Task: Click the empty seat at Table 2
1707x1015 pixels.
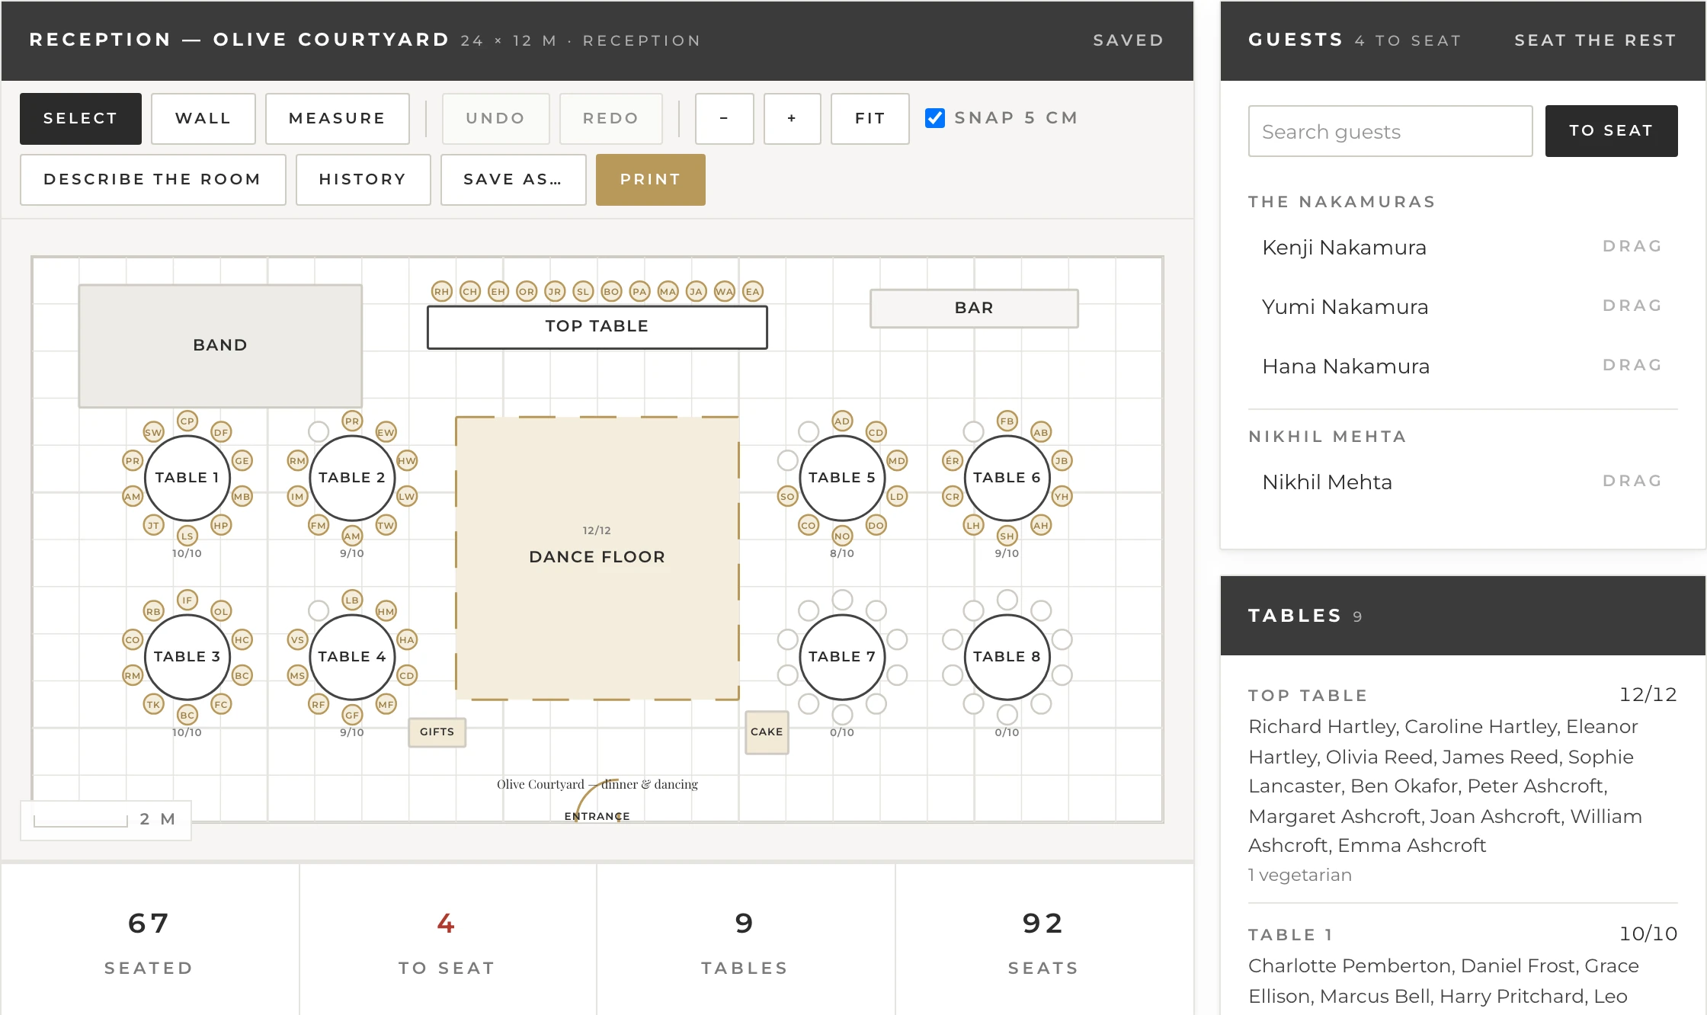Action: (319, 431)
